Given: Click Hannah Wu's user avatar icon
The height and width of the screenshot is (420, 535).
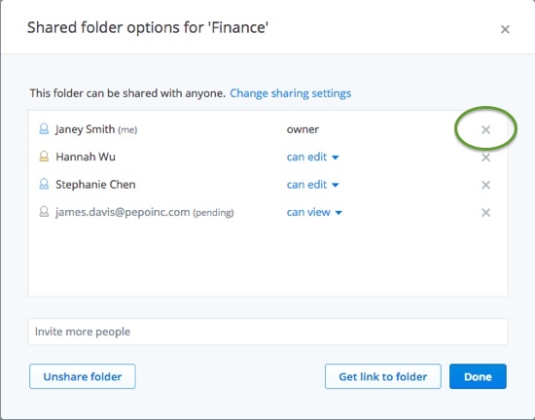Looking at the screenshot, I should pos(44,157).
